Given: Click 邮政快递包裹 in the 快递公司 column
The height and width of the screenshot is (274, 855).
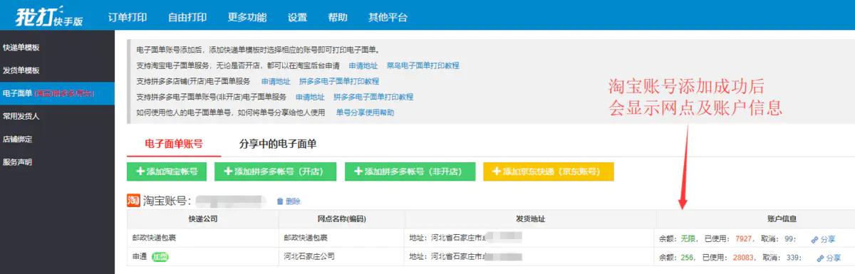Looking at the screenshot, I should click(x=153, y=238).
